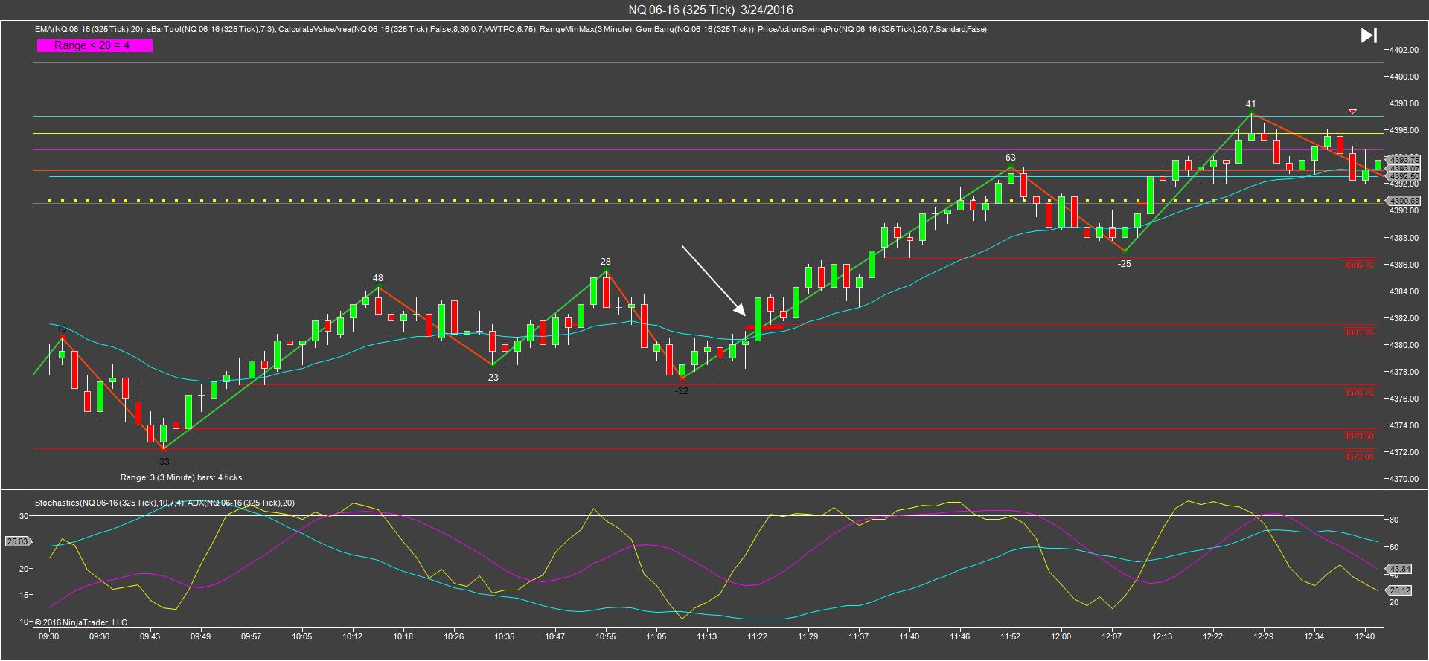Image resolution: width=1429 pixels, height=661 pixels.
Task: Click the 4378.00 price axis label
Action: tap(1403, 372)
